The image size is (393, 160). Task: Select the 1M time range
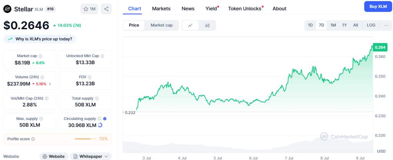(333, 25)
